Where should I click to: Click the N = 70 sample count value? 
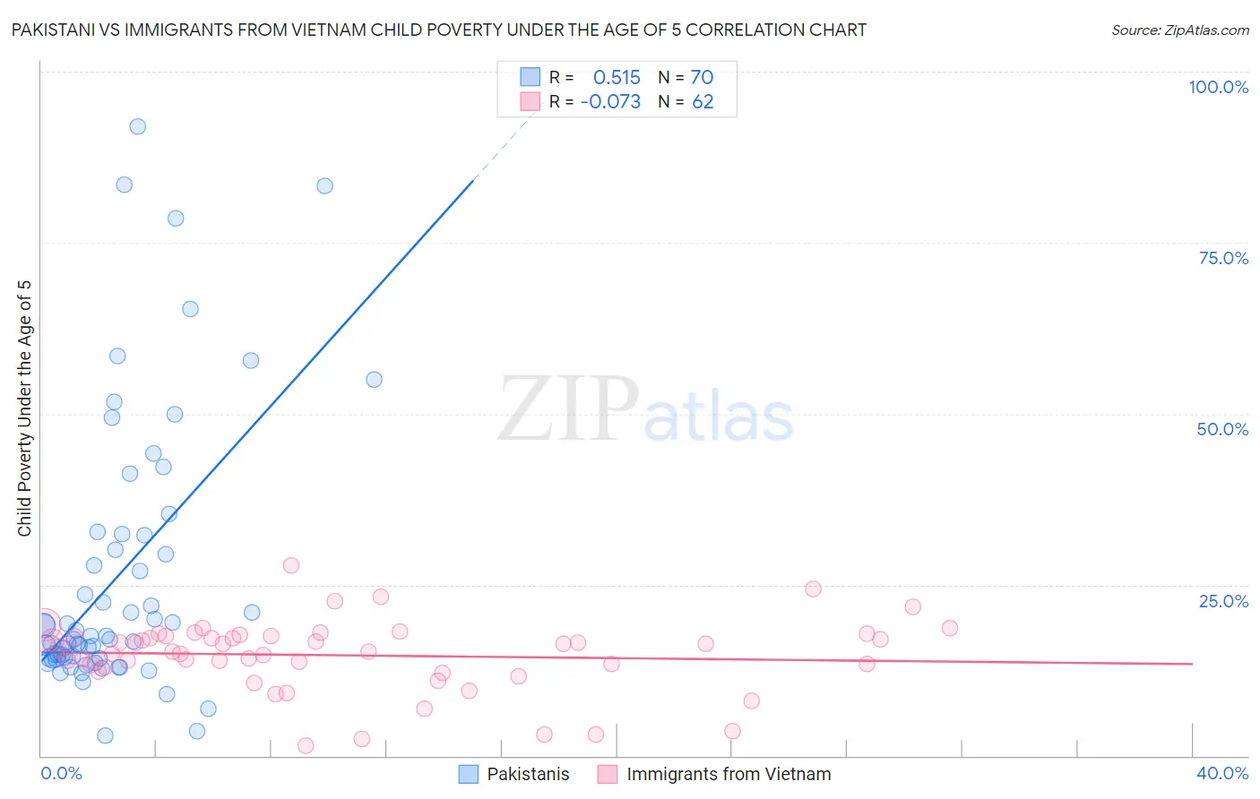tap(686, 77)
